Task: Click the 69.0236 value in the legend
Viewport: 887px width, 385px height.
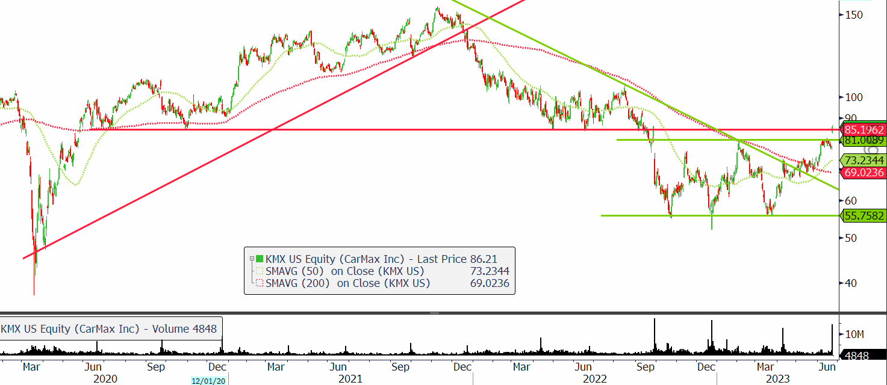Action: [x=490, y=283]
